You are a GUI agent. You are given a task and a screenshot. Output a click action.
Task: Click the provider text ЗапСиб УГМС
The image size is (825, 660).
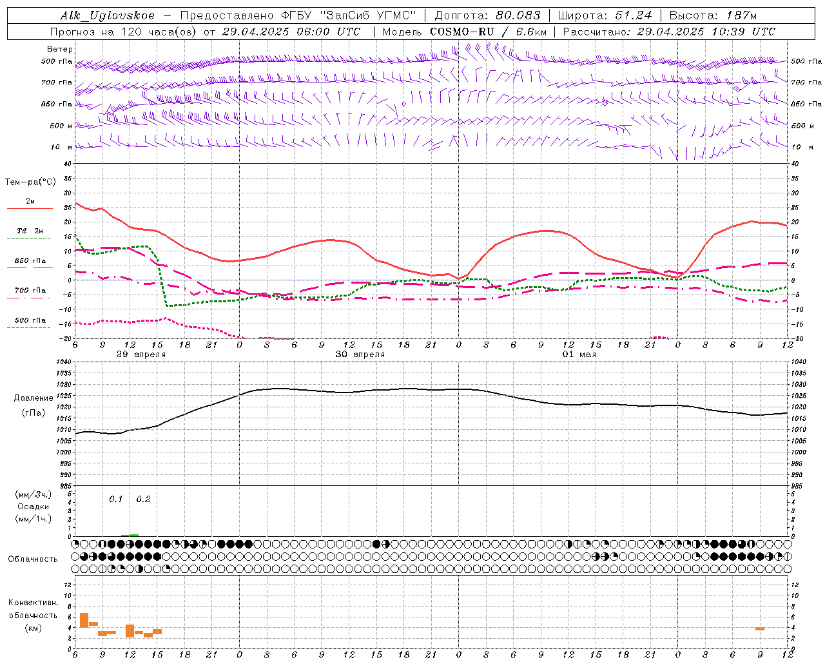(x=369, y=15)
